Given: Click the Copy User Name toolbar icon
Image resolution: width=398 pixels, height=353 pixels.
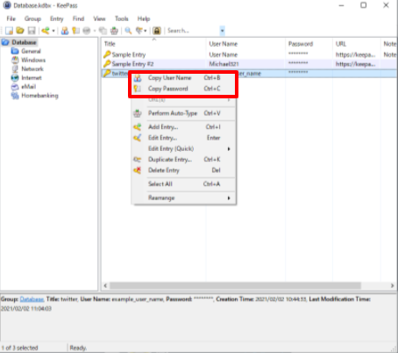Looking at the screenshot, I should 65,31.
